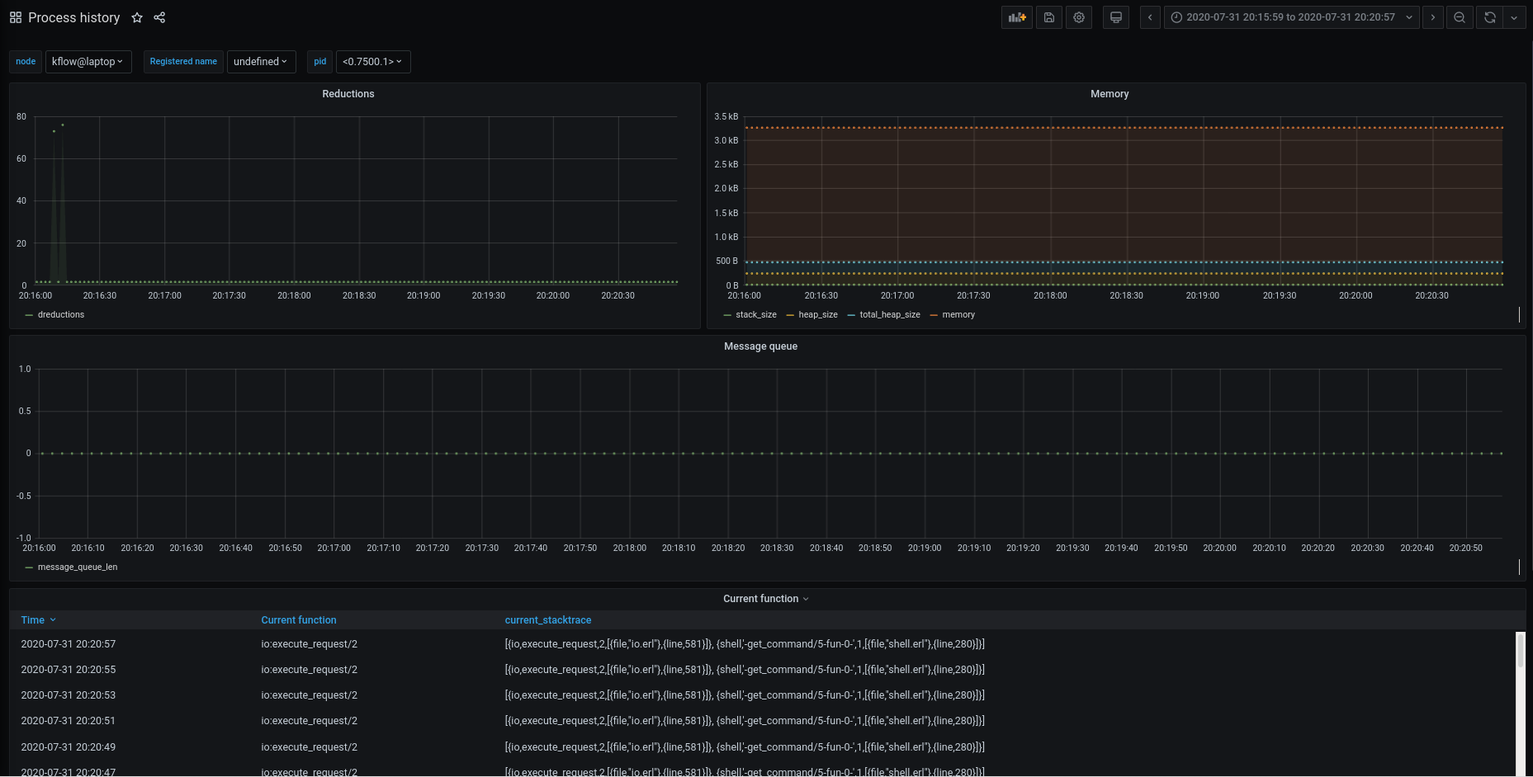Image resolution: width=1533 pixels, height=777 pixels.
Task: Open Current function panel menu
Action: 765,599
